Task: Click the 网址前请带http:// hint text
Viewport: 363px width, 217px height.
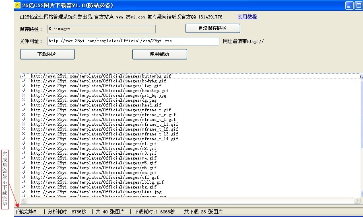Action: click(243, 41)
